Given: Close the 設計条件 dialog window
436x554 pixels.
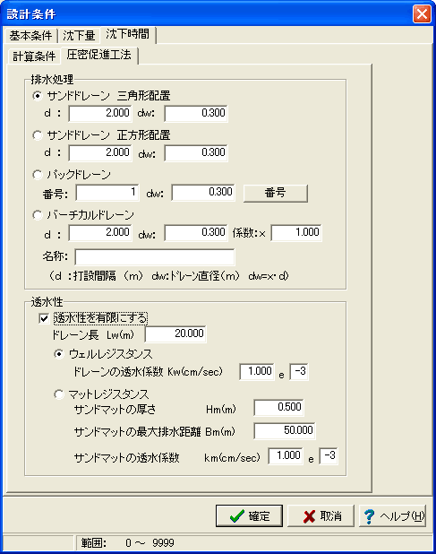Looking at the screenshot, I should (422, 13).
